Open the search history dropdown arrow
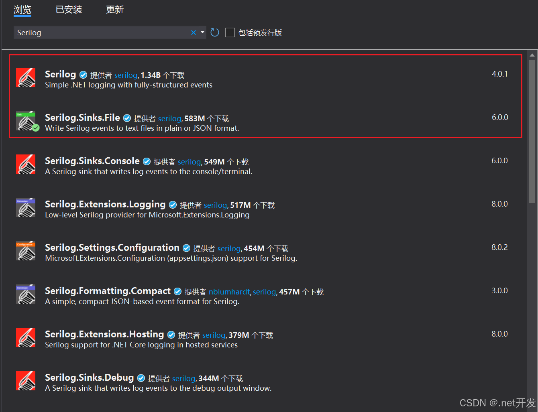 point(202,32)
